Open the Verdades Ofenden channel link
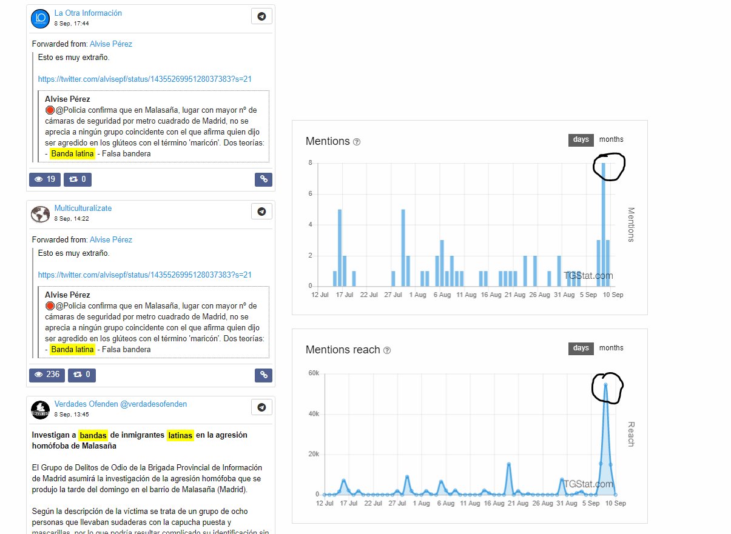 120,404
